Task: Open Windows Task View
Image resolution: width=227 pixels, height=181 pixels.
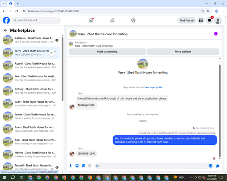Action: [21, 177]
